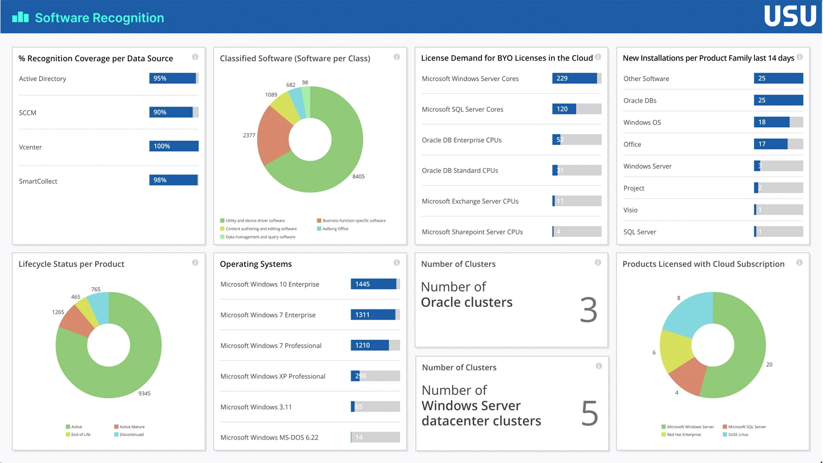Click the 1265 Active Mature segment of Lifecycle donut
823x463 pixels.
(76, 322)
